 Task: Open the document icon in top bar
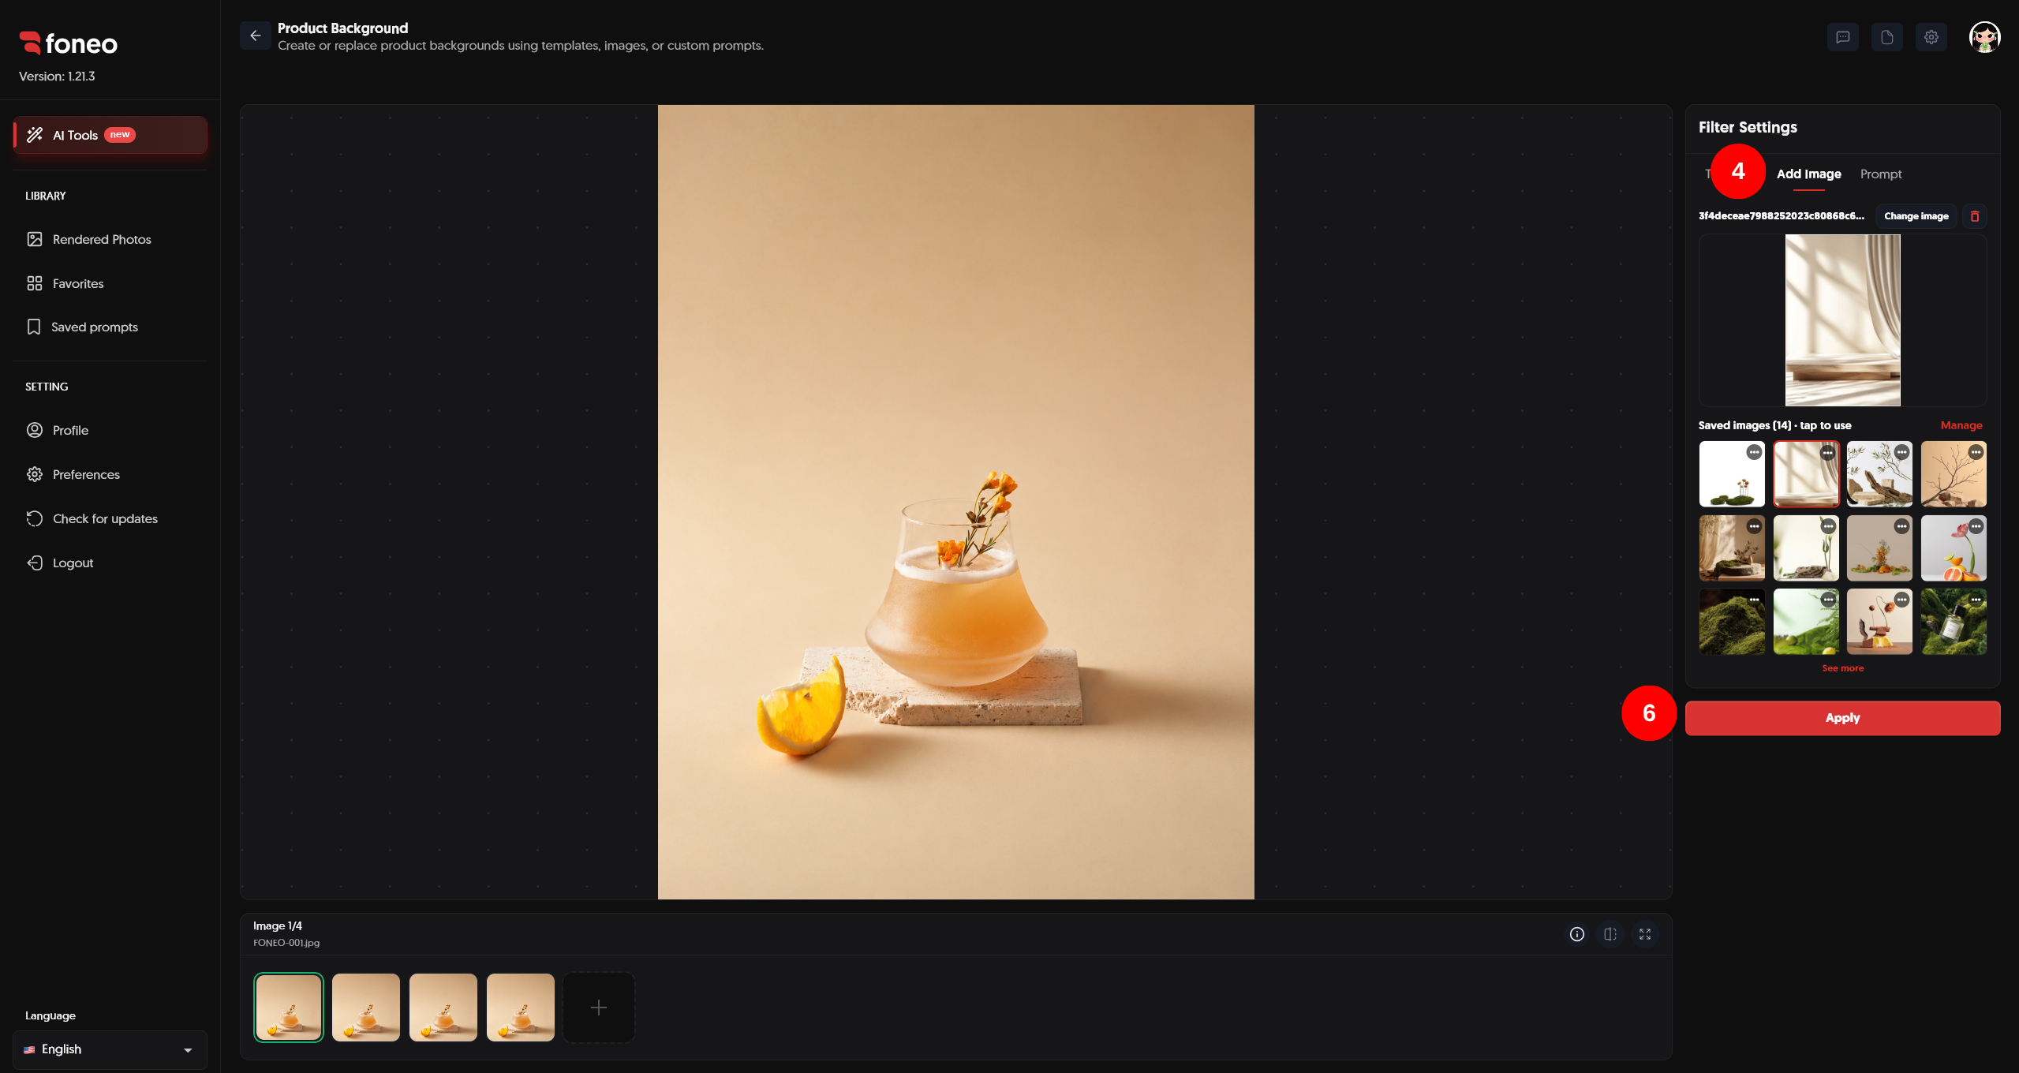click(1886, 37)
